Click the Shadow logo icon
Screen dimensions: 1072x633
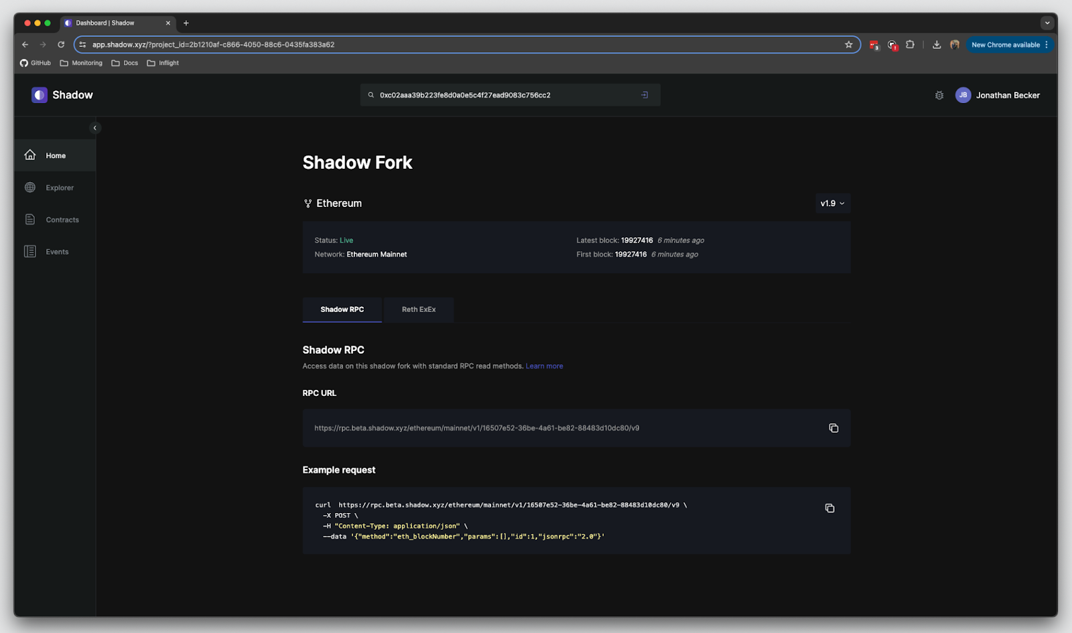click(x=40, y=95)
